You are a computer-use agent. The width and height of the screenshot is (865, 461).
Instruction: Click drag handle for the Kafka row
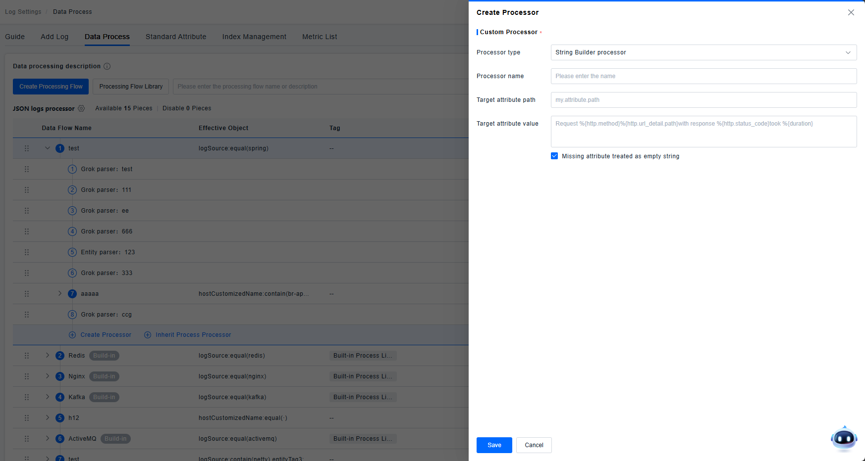pos(27,397)
